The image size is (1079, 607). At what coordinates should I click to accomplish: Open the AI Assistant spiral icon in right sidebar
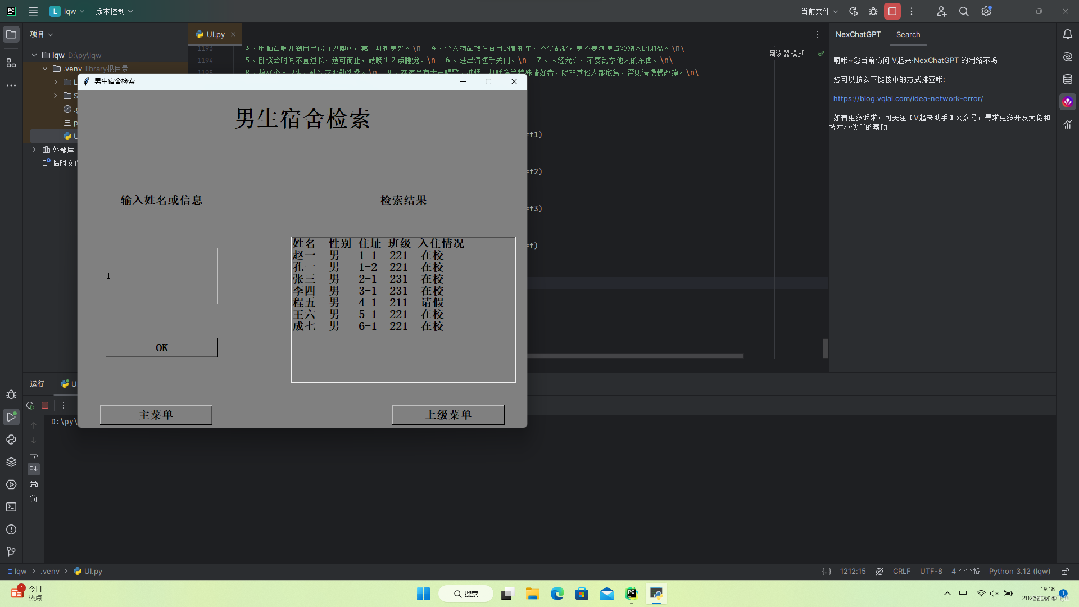coord(1068,57)
